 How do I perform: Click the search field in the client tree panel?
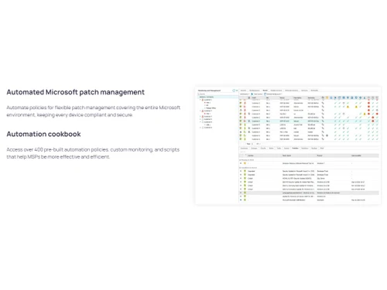click(218, 94)
